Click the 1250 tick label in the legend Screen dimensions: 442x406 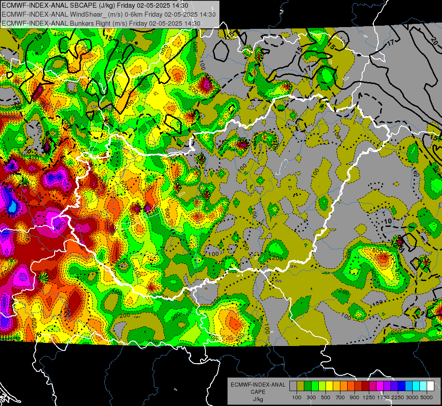(x=369, y=397)
